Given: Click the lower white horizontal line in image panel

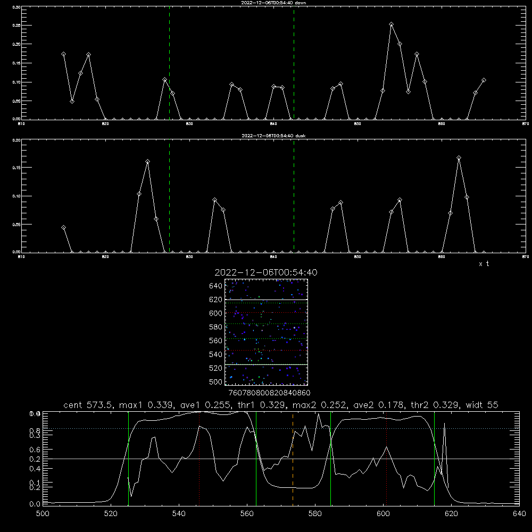Looking at the screenshot, I should (266, 364).
